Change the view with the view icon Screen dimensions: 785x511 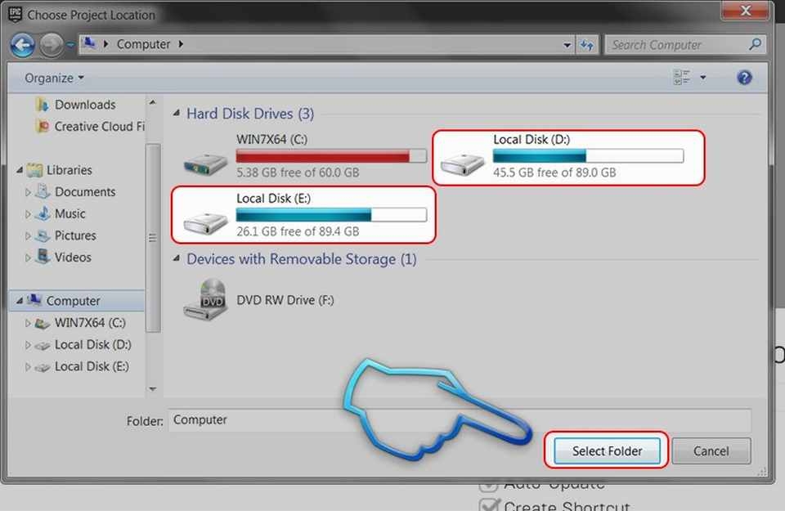click(681, 78)
